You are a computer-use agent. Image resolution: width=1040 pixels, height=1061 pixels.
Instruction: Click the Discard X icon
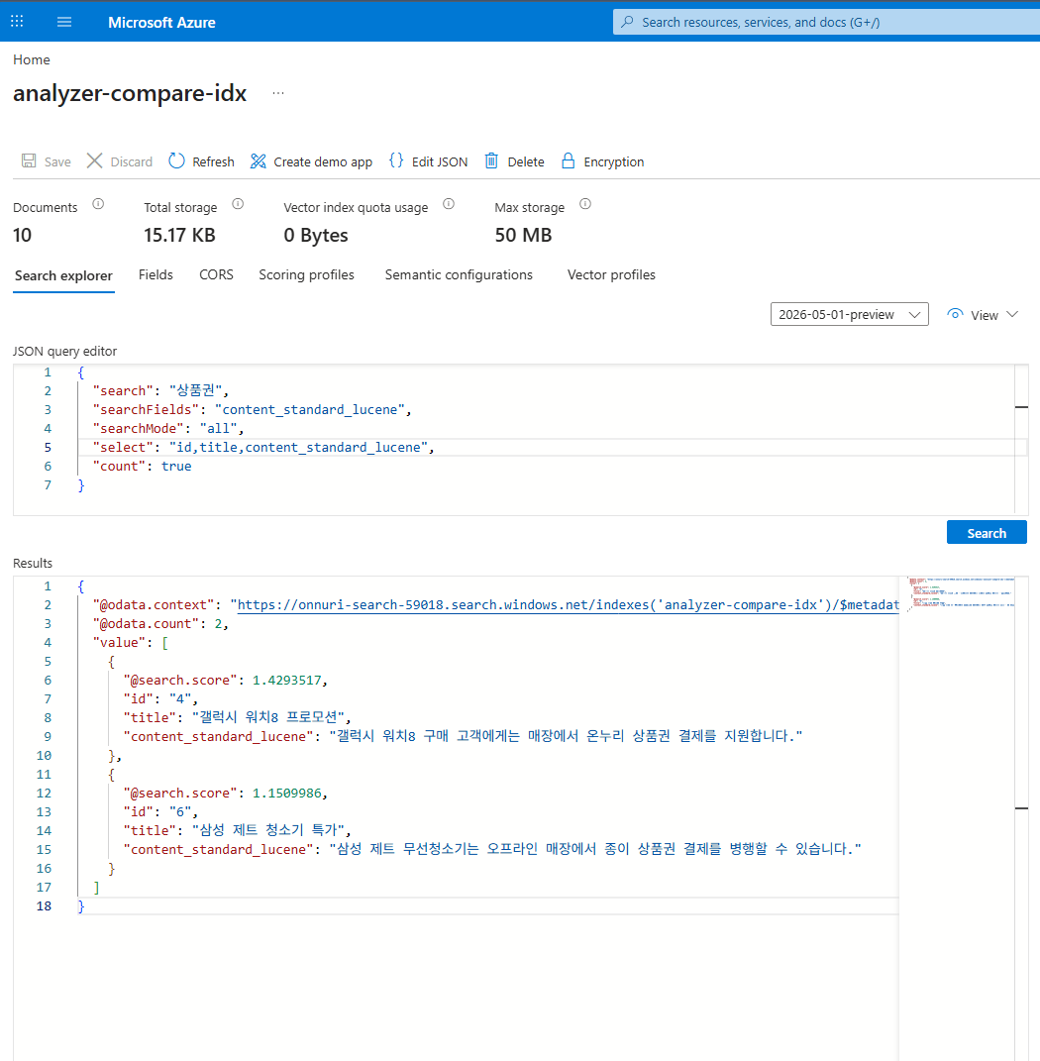pyautogui.click(x=95, y=161)
